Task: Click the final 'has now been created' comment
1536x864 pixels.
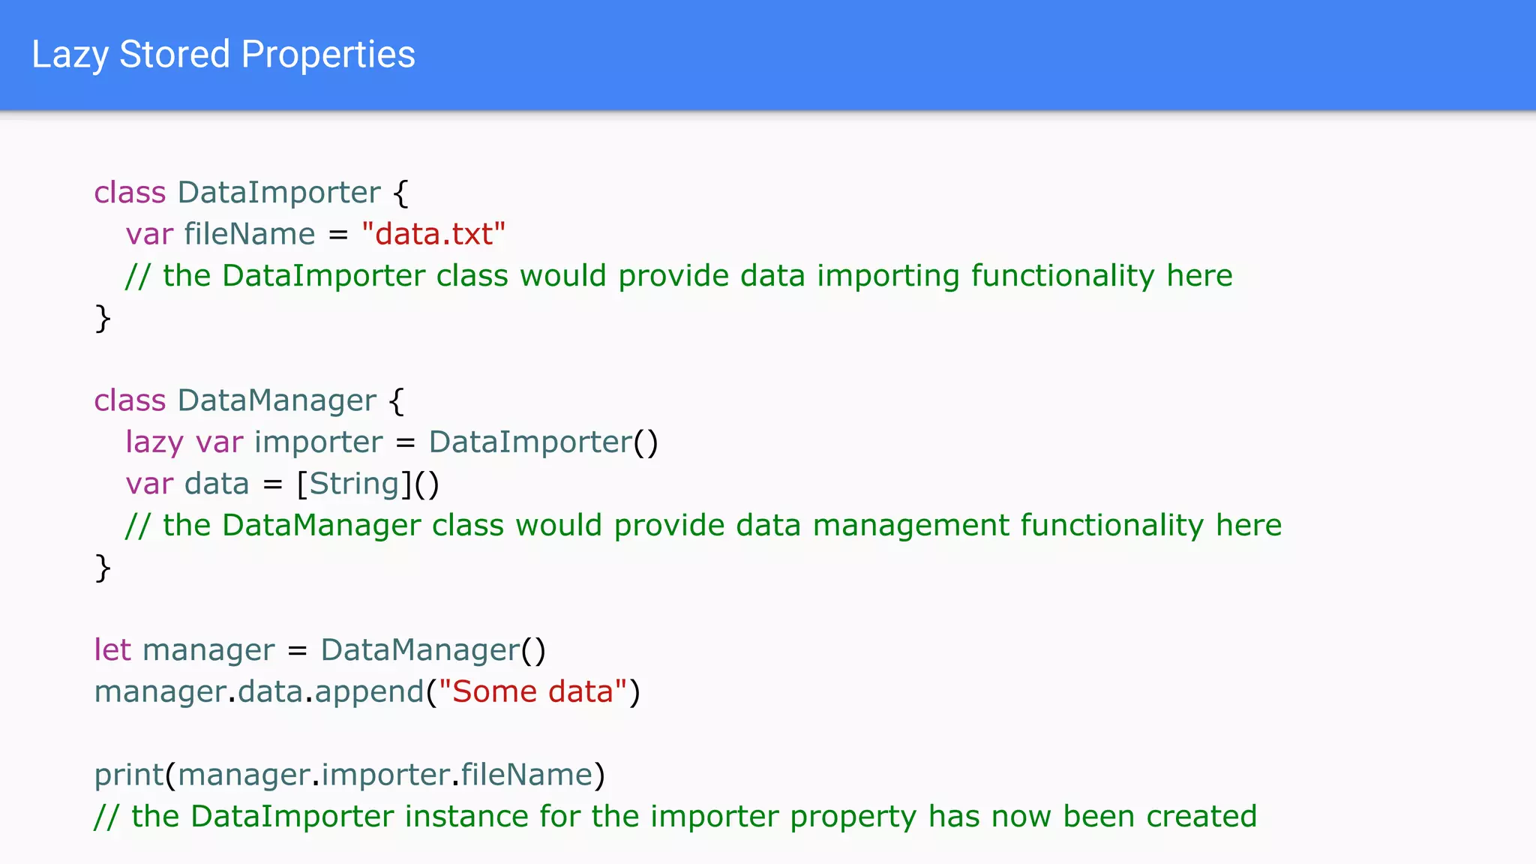Action: tap(675, 817)
